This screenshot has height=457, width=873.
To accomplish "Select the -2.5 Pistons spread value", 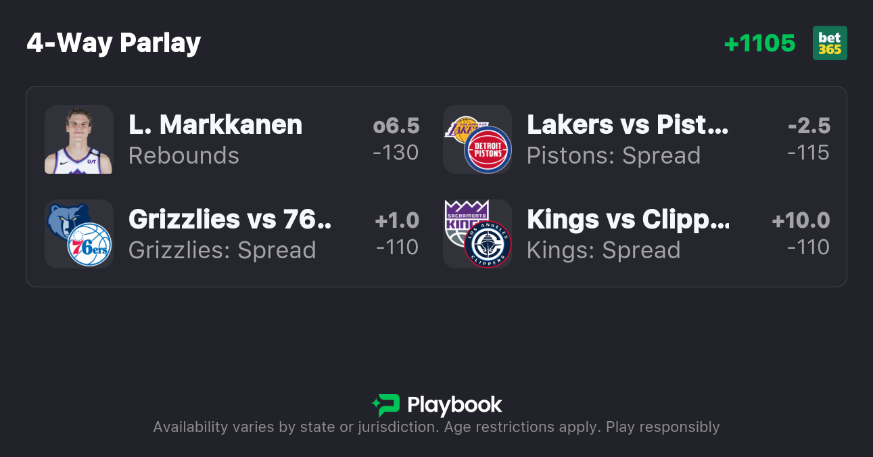I will 808,126.
